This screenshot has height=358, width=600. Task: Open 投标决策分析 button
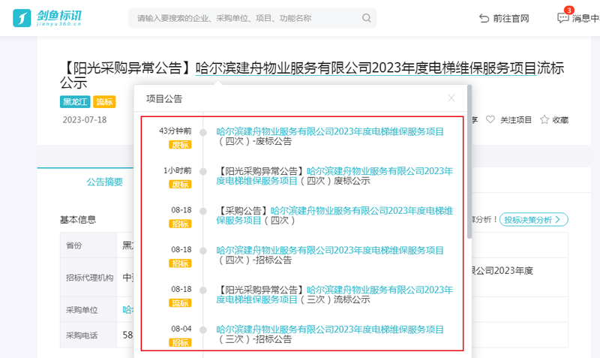[x=534, y=220]
